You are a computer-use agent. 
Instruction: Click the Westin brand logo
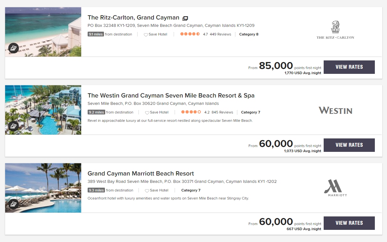pyautogui.click(x=336, y=110)
